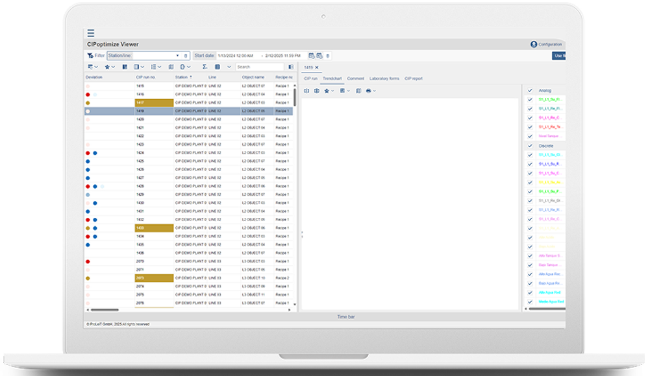Sort by the CIP run no. column header
The image size is (650, 376).
pos(145,77)
